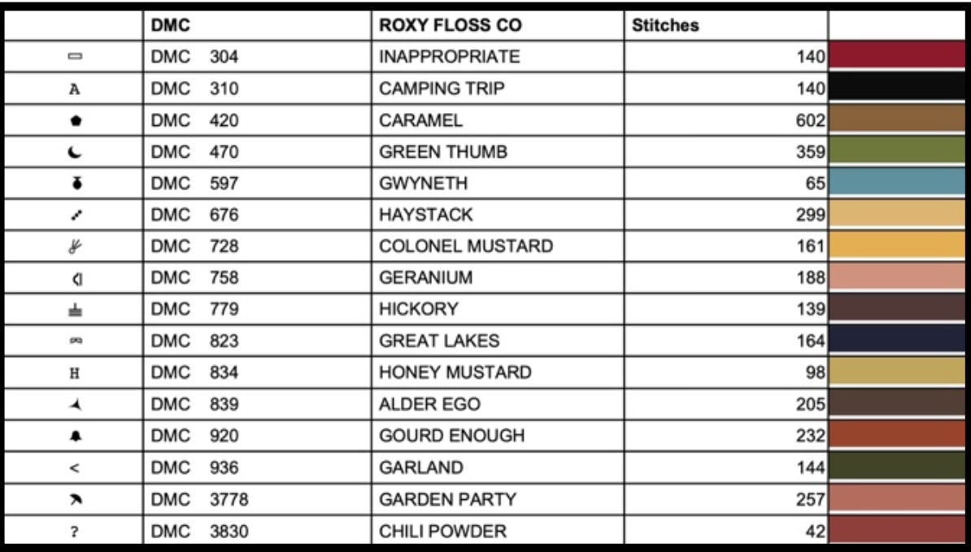Select the umbrella symbol for DMC 3778
Viewport: 971px width, 552px height.
pyautogui.click(x=75, y=499)
